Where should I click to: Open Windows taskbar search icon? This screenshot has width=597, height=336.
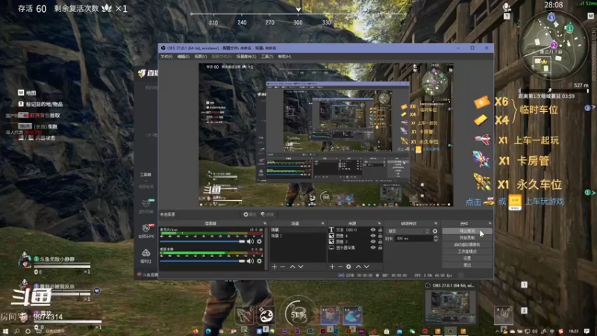pos(16,332)
